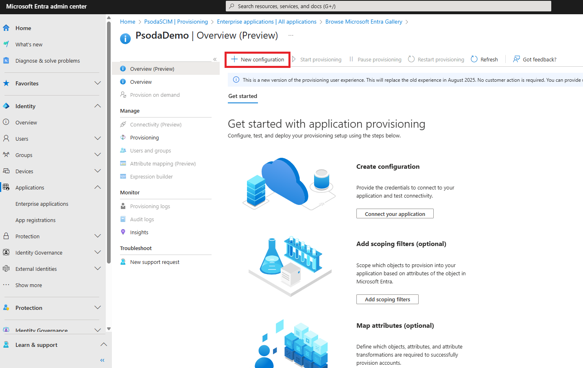This screenshot has width=583, height=368.
Task: Expand the Favorites section
Action: click(98, 83)
